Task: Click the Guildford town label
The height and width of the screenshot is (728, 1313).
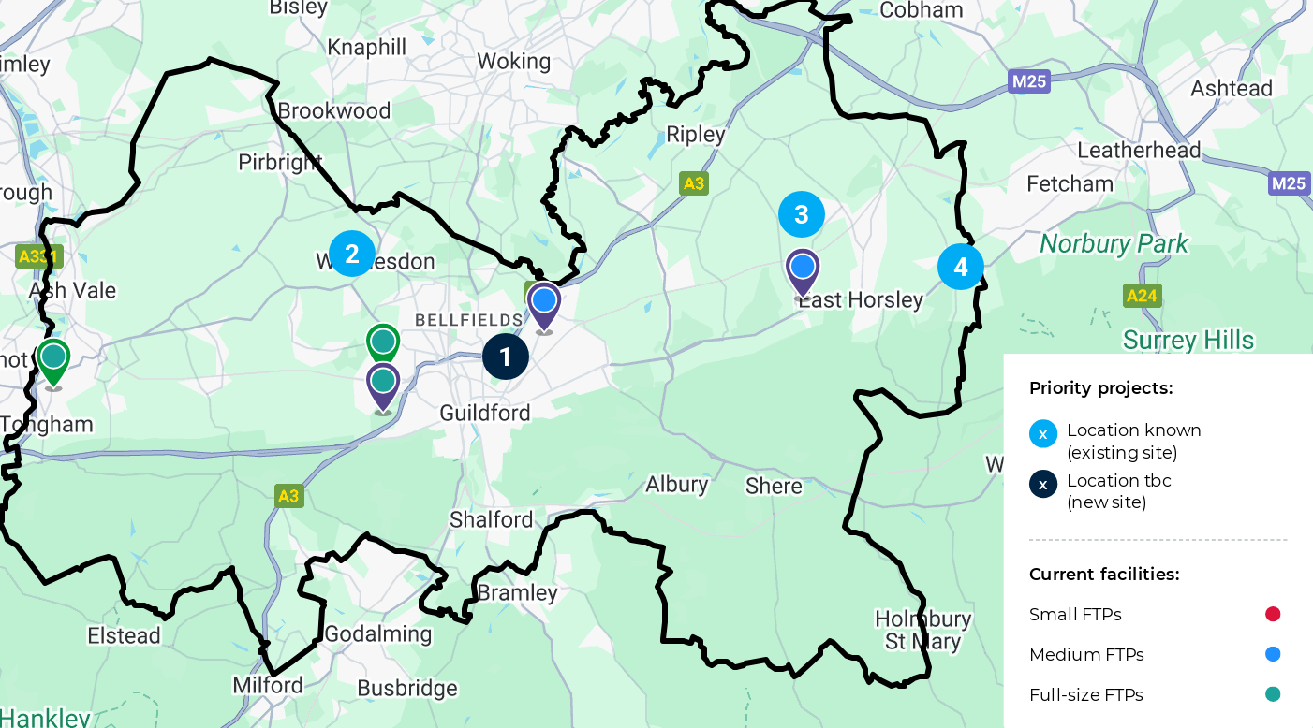Action: pos(485,413)
